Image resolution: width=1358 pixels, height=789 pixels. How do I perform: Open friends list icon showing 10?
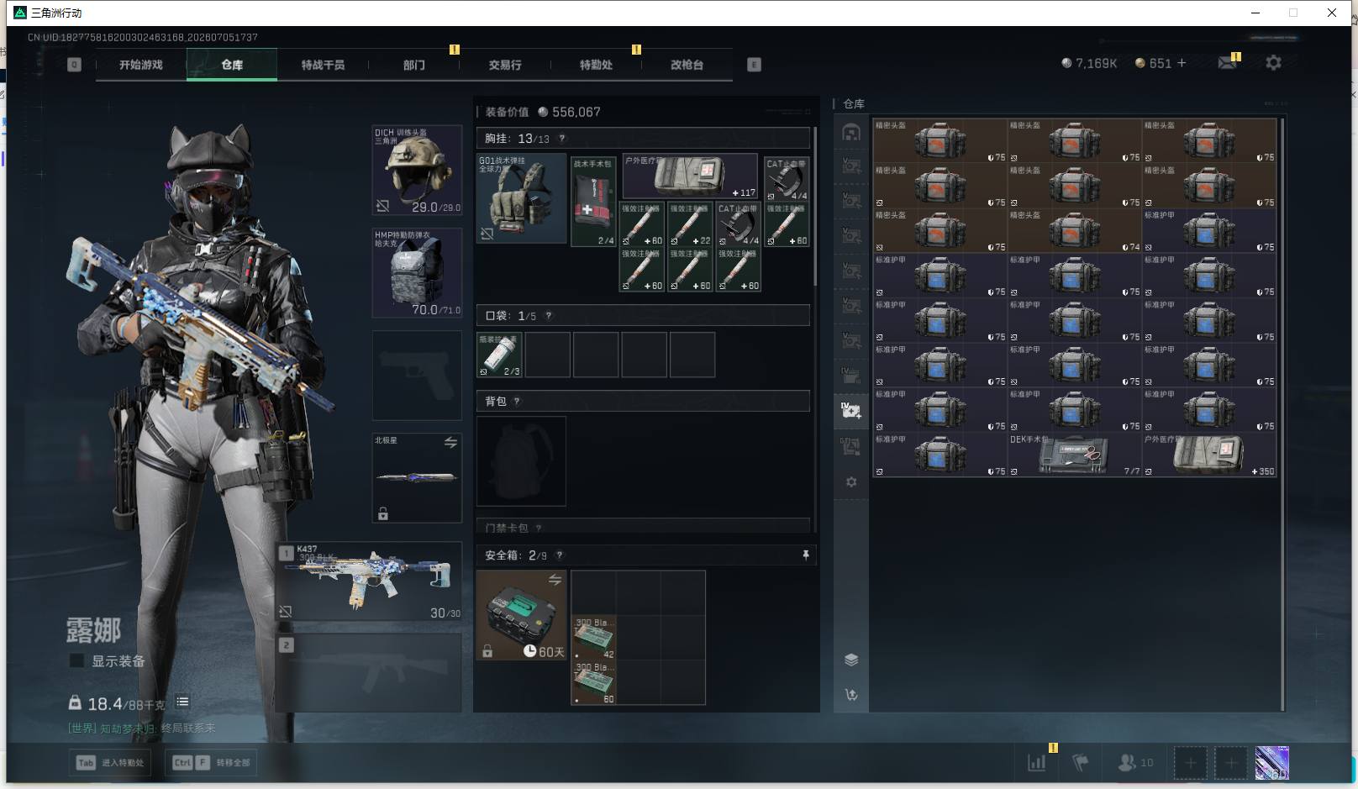pyautogui.click(x=1135, y=762)
